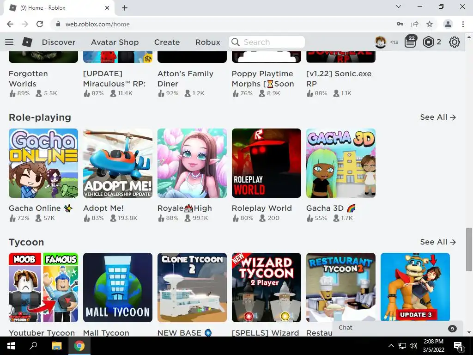Open the saved passwords key icon

[x=400, y=24]
